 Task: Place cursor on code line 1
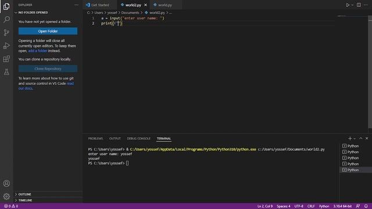pyautogui.click(x=133, y=18)
